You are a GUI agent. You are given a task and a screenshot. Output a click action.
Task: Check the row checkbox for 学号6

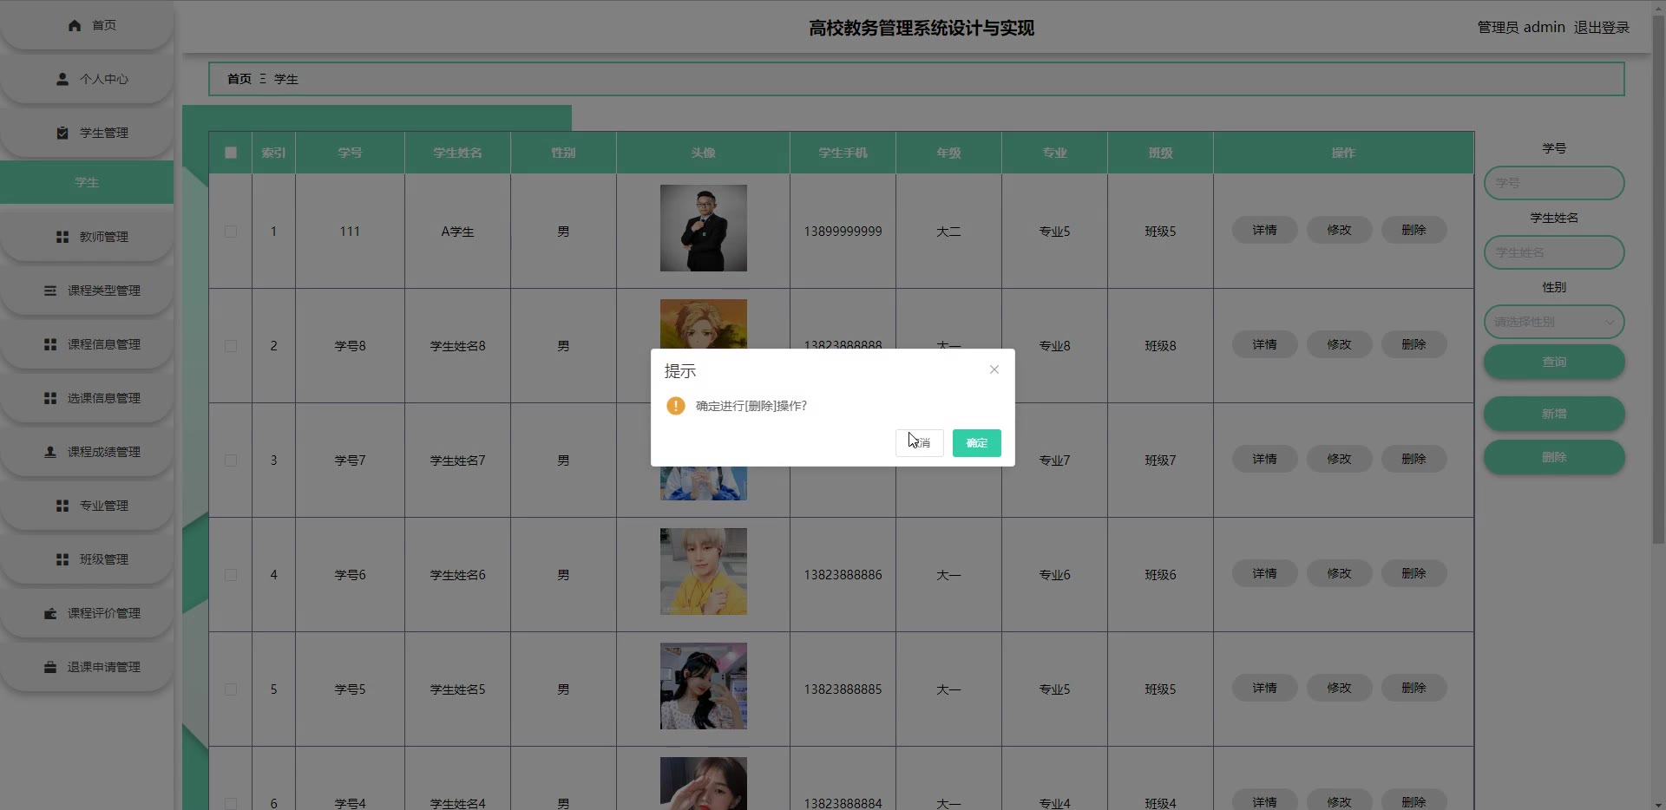pyautogui.click(x=231, y=575)
